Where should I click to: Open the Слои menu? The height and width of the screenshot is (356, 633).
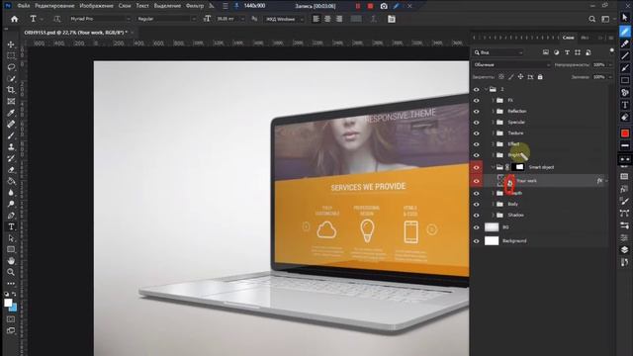125,6
